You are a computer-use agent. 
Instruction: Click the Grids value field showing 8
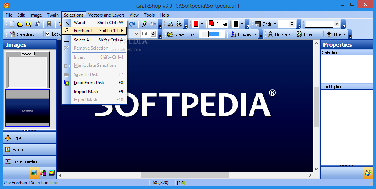pyautogui.click(x=283, y=24)
